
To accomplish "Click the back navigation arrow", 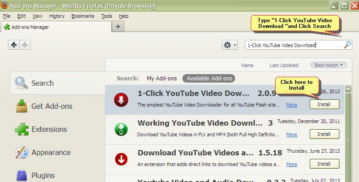I will coord(14,45).
